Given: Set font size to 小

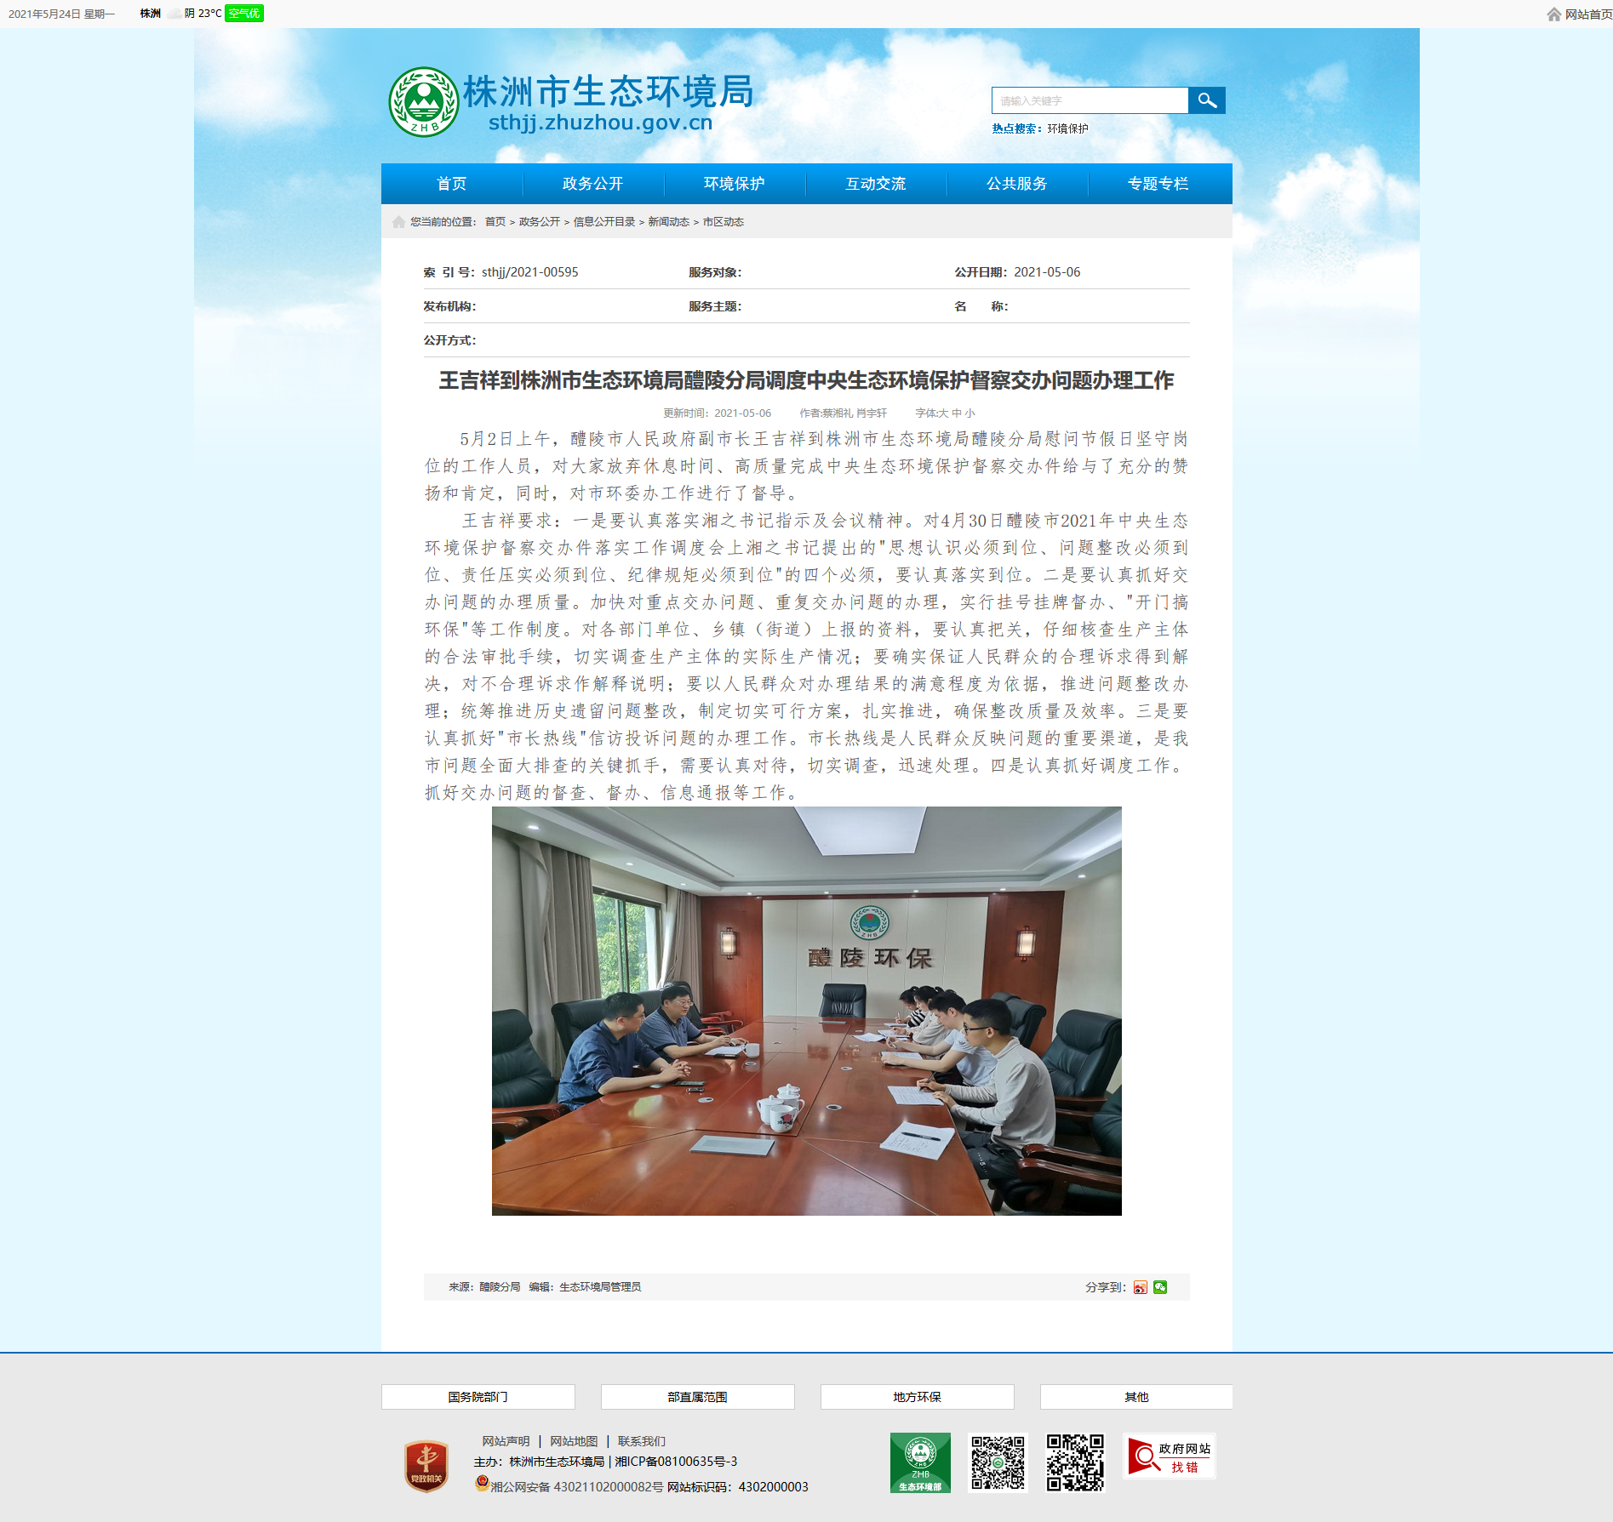Looking at the screenshot, I should coord(970,413).
